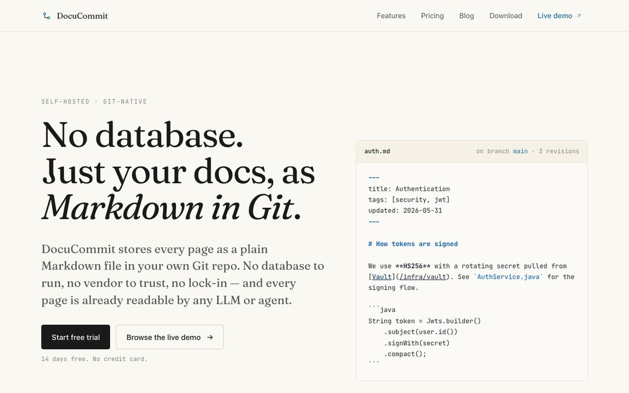Click the main branch name
This screenshot has height=393, width=629.
(520, 151)
